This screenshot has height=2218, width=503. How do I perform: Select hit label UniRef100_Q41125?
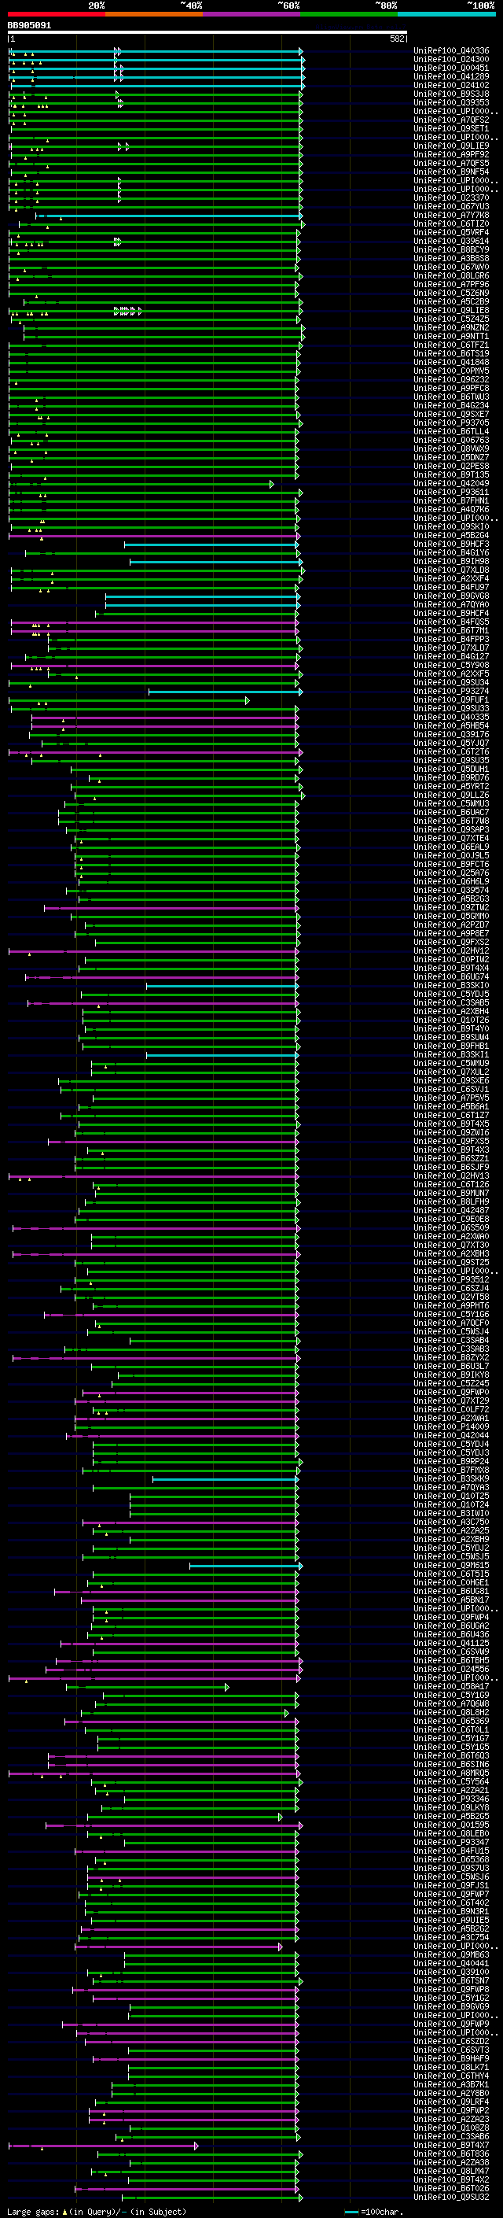pyautogui.click(x=451, y=1643)
